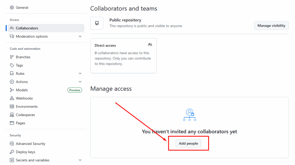Click the Tags icon in sidebar
The width and height of the screenshot is (295, 165).
pyautogui.click(x=12, y=65)
